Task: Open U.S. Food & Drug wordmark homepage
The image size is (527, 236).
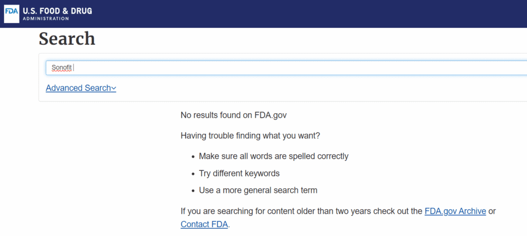Action: (x=58, y=11)
